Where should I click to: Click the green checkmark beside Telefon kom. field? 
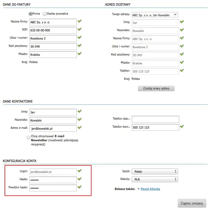[182, 126]
